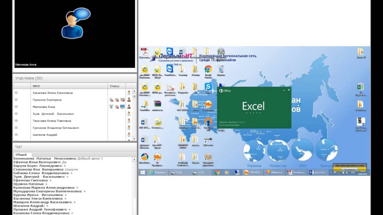This screenshot has width=383, height=215.
Task: Open row menu for Текучева Елена Павловна
Action: pyautogui.click(x=16, y=121)
